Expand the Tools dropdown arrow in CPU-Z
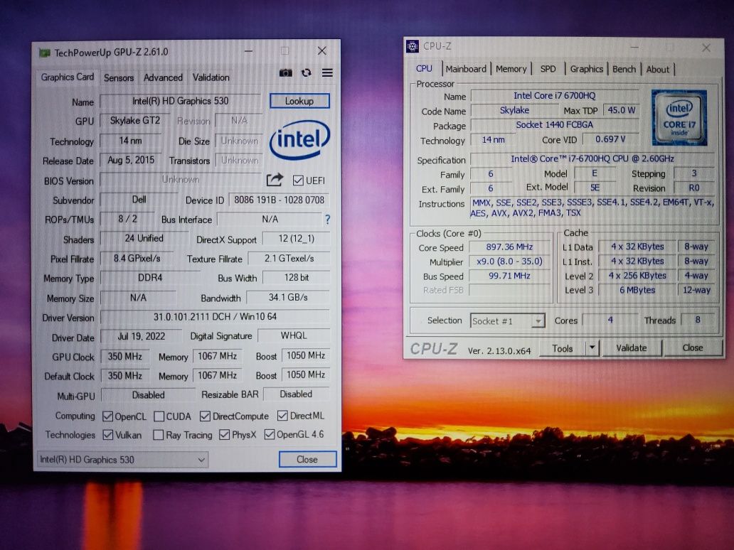 [x=592, y=348]
